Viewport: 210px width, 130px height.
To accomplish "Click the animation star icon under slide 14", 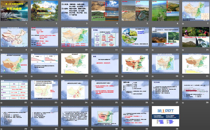I will click(183, 50).
